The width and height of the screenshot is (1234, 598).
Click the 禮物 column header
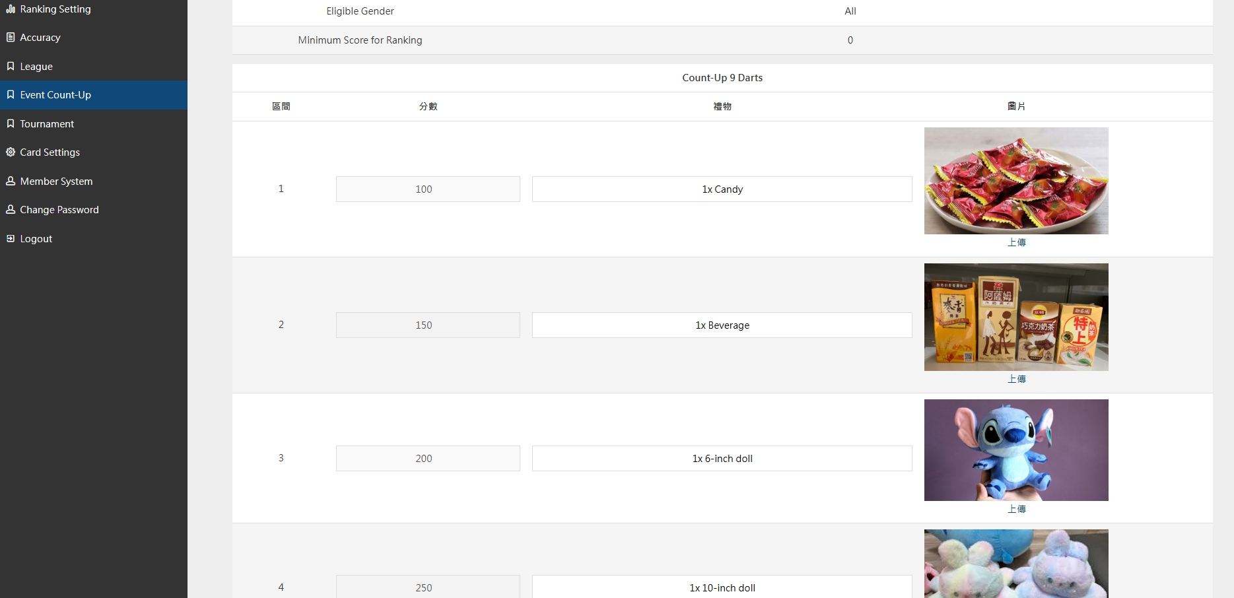point(722,106)
